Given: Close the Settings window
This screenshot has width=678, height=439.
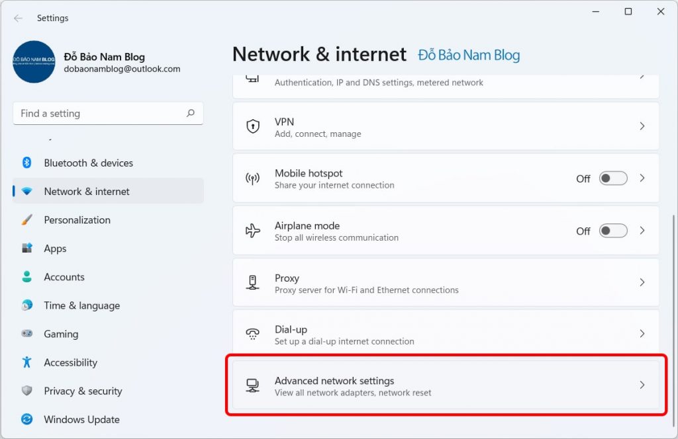Looking at the screenshot, I should point(661,12).
